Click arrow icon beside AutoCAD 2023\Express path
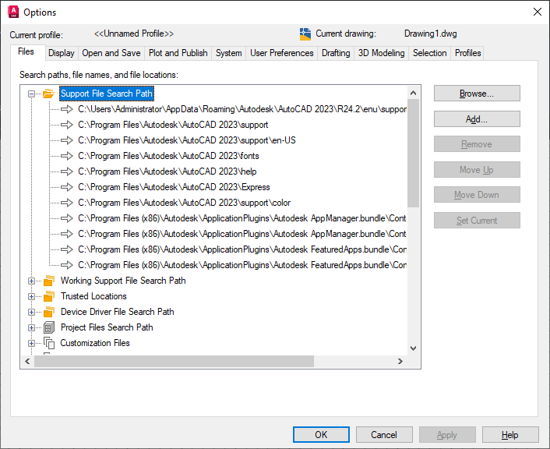This screenshot has width=550, height=449. point(67,187)
